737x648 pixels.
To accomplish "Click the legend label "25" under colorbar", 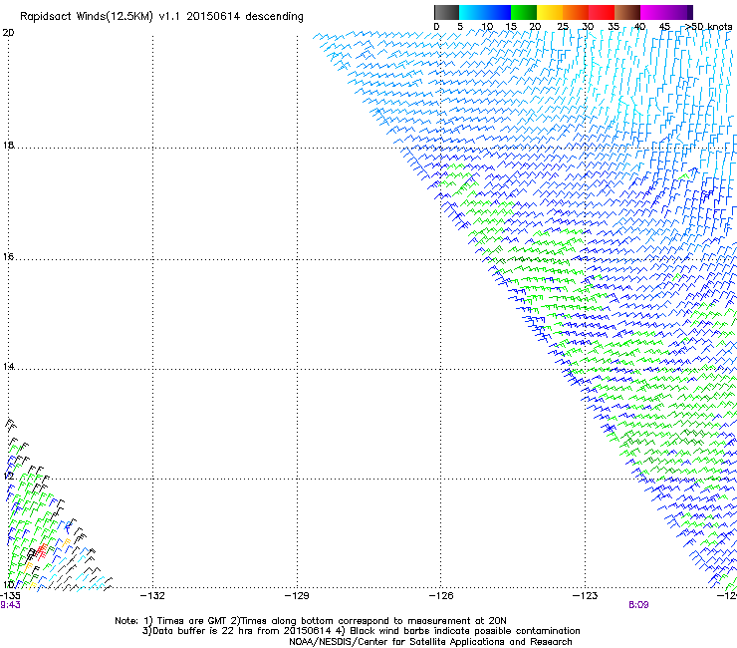I will pos(563,27).
